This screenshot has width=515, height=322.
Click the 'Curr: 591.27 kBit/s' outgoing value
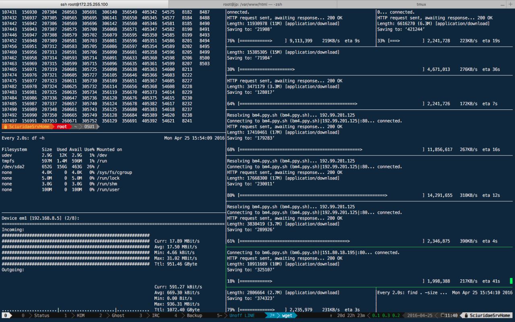[178, 287]
